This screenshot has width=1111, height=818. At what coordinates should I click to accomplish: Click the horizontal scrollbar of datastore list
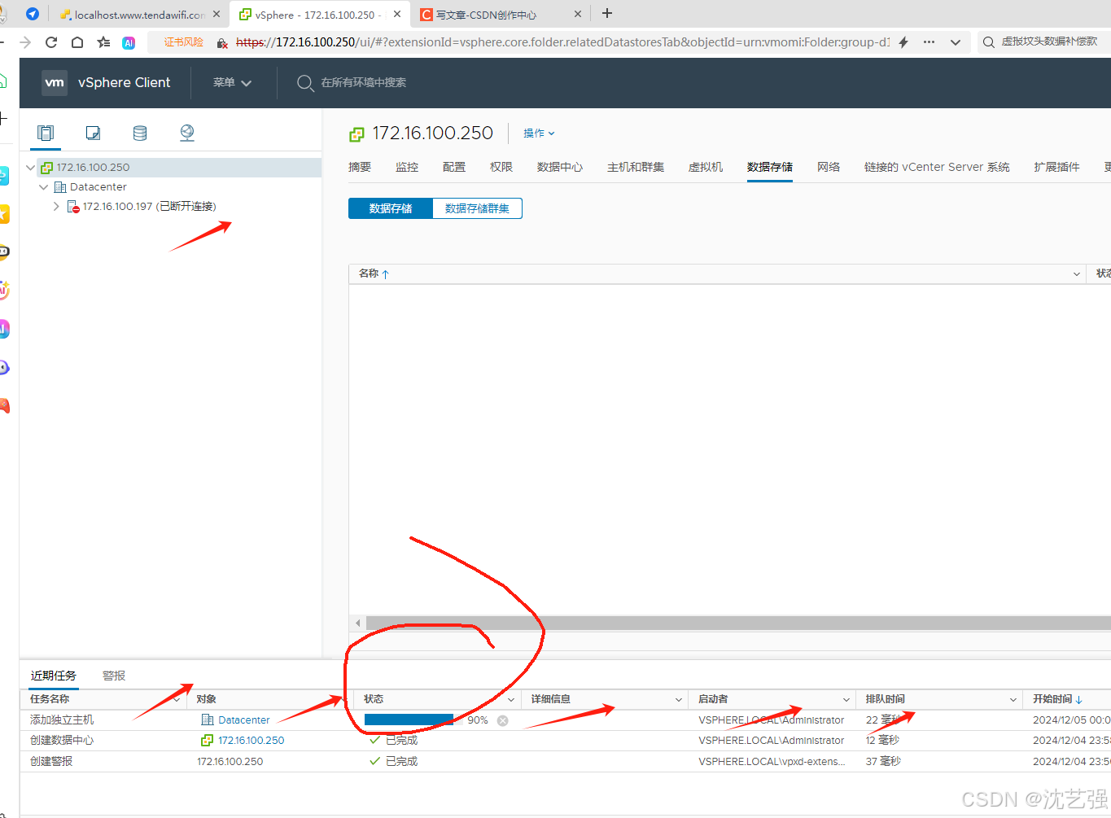(738, 623)
